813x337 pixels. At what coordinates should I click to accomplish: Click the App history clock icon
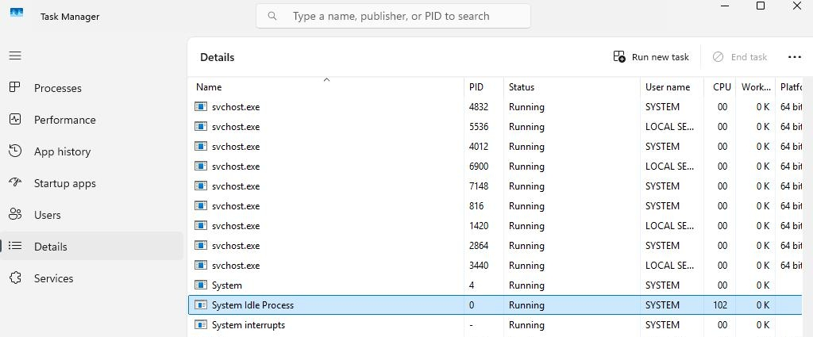tap(15, 151)
